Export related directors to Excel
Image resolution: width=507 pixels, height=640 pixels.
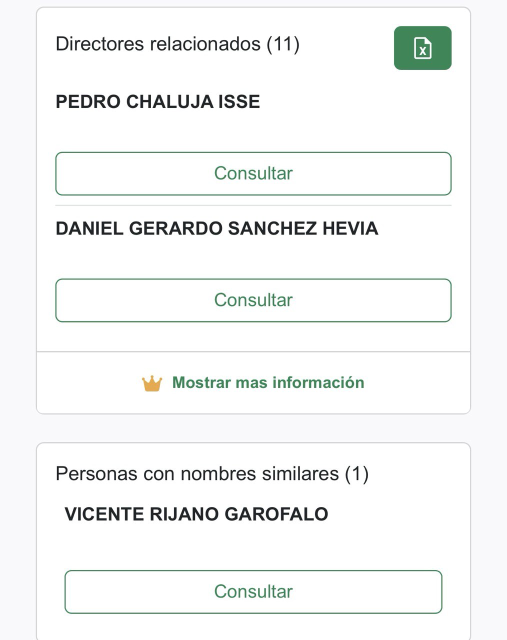422,48
